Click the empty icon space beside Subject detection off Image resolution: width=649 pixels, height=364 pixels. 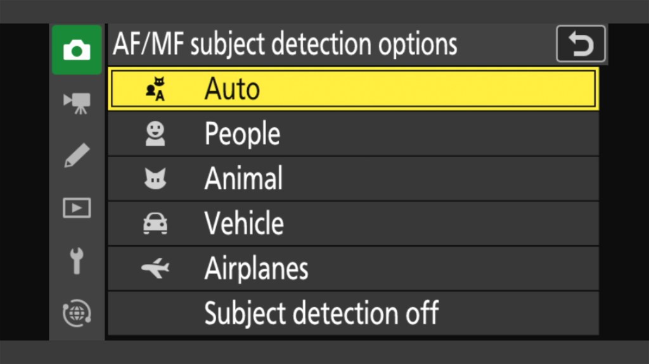pyautogui.click(x=155, y=313)
